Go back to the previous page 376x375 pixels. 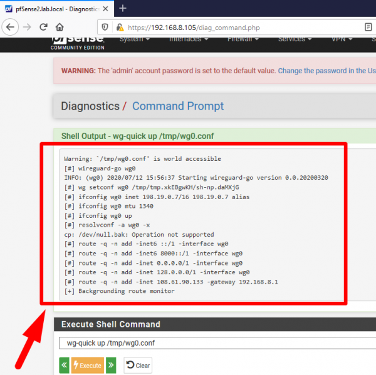coord(11,28)
